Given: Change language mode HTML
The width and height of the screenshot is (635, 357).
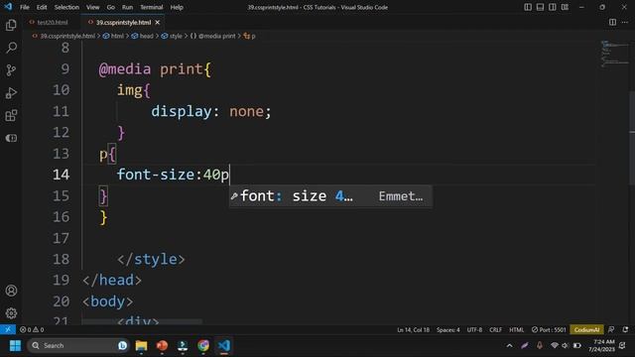Looking at the screenshot, I should 516,330.
